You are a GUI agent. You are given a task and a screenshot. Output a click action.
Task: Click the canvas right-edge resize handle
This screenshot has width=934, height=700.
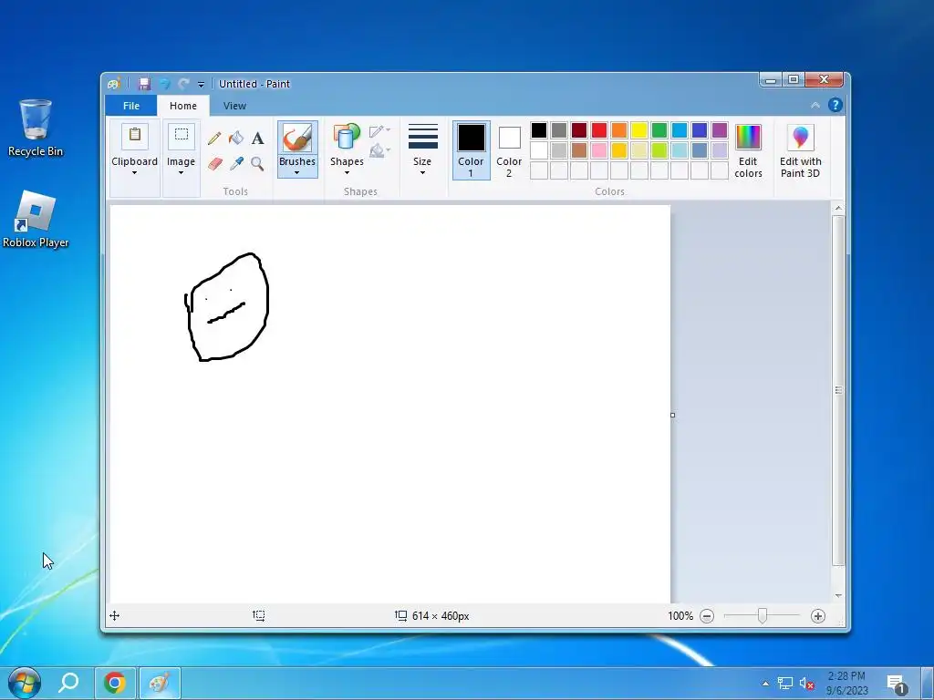672,415
